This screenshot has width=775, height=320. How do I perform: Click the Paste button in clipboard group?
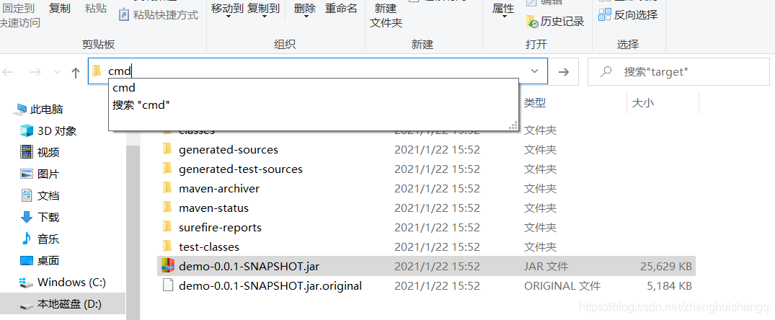[x=95, y=9]
